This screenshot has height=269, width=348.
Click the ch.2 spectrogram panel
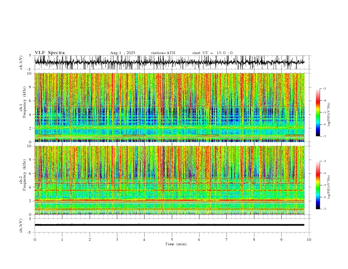[169, 180]
